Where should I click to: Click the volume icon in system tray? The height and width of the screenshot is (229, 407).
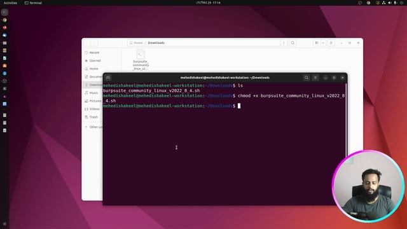(389, 3)
